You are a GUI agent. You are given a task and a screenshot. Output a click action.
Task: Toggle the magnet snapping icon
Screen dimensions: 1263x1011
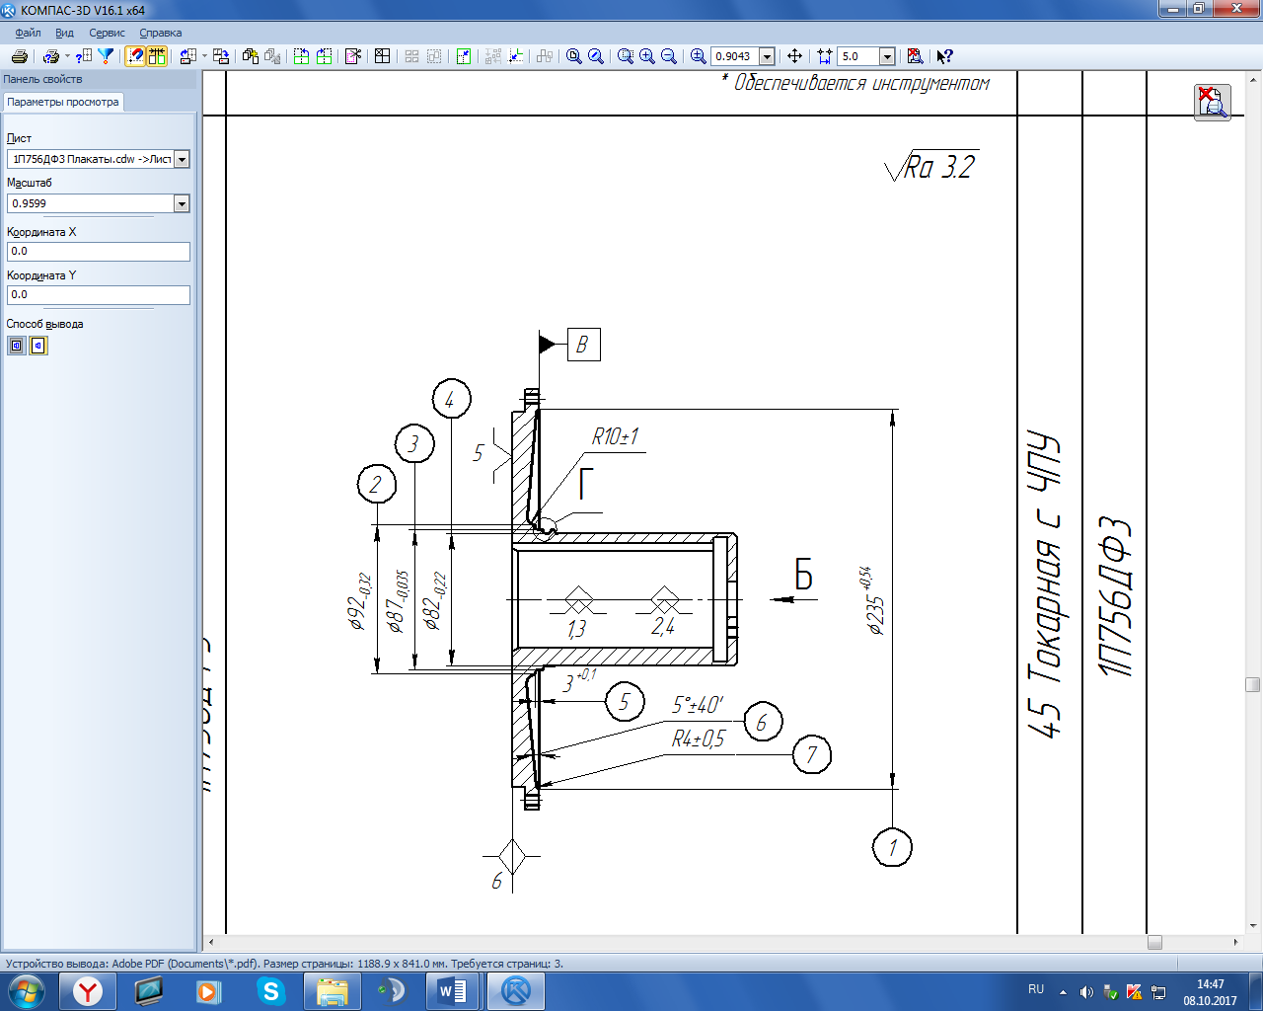(135, 56)
